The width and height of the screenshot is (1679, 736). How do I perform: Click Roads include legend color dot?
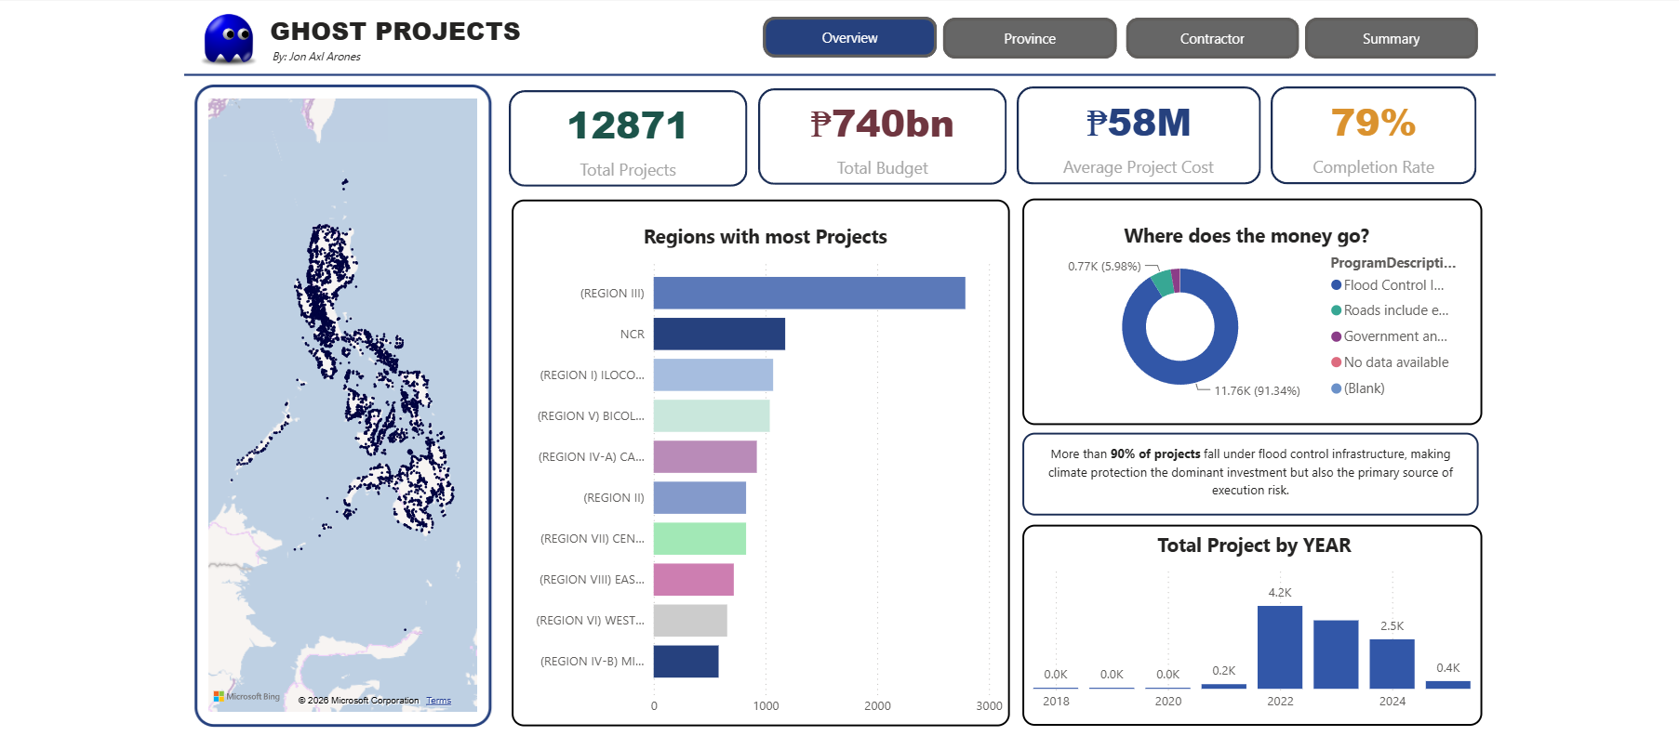(1336, 310)
